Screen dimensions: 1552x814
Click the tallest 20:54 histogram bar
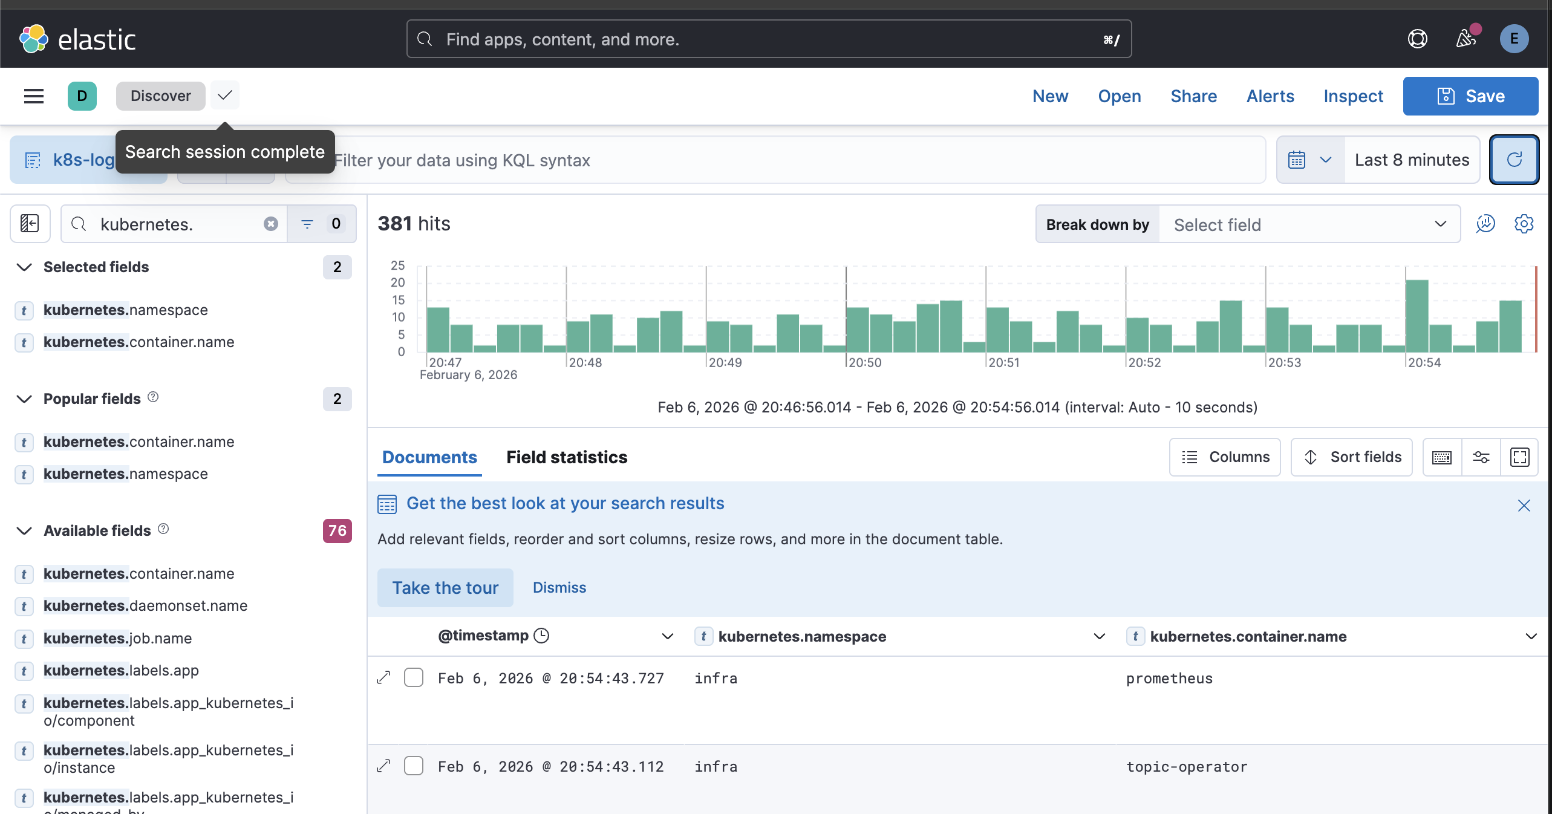(x=1417, y=316)
